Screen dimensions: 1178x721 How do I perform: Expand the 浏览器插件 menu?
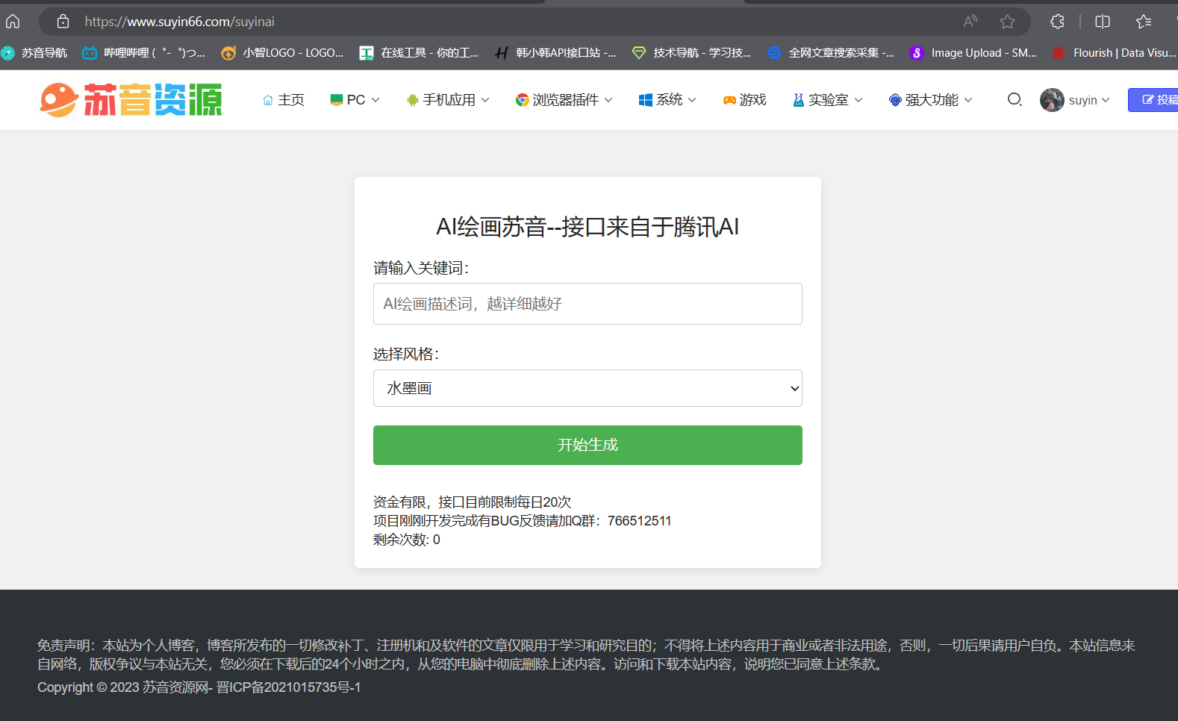564,99
